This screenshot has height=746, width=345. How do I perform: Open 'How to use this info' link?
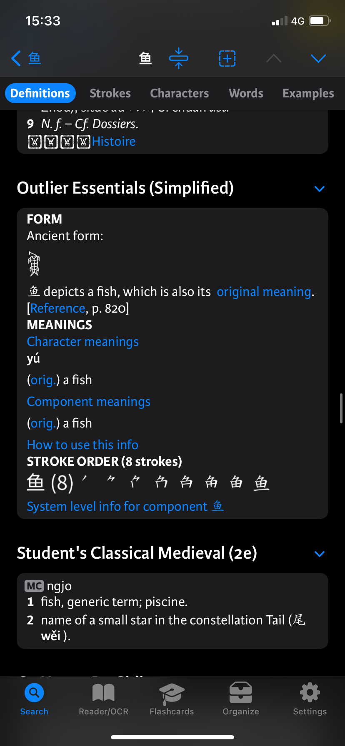point(82,445)
